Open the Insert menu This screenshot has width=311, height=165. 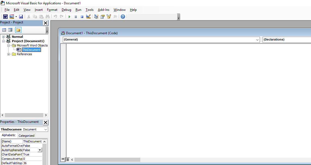coord(39,10)
